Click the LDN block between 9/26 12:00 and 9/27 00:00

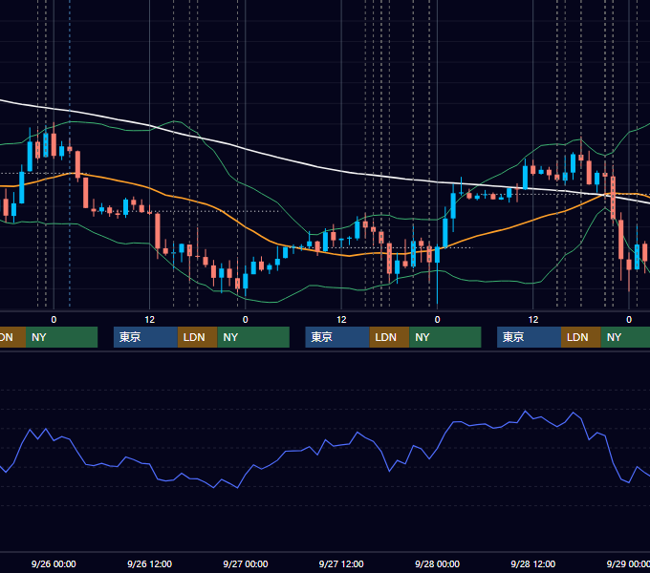[x=197, y=337]
